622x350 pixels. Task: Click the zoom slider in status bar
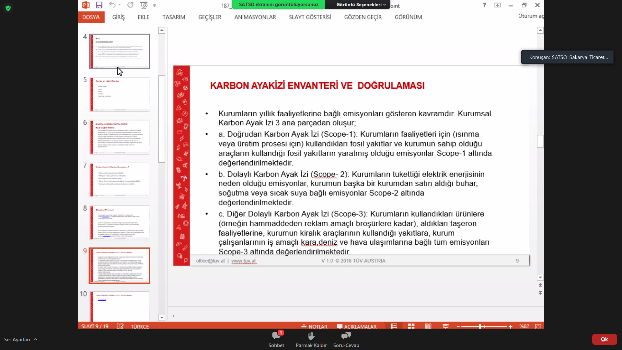click(x=480, y=326)
